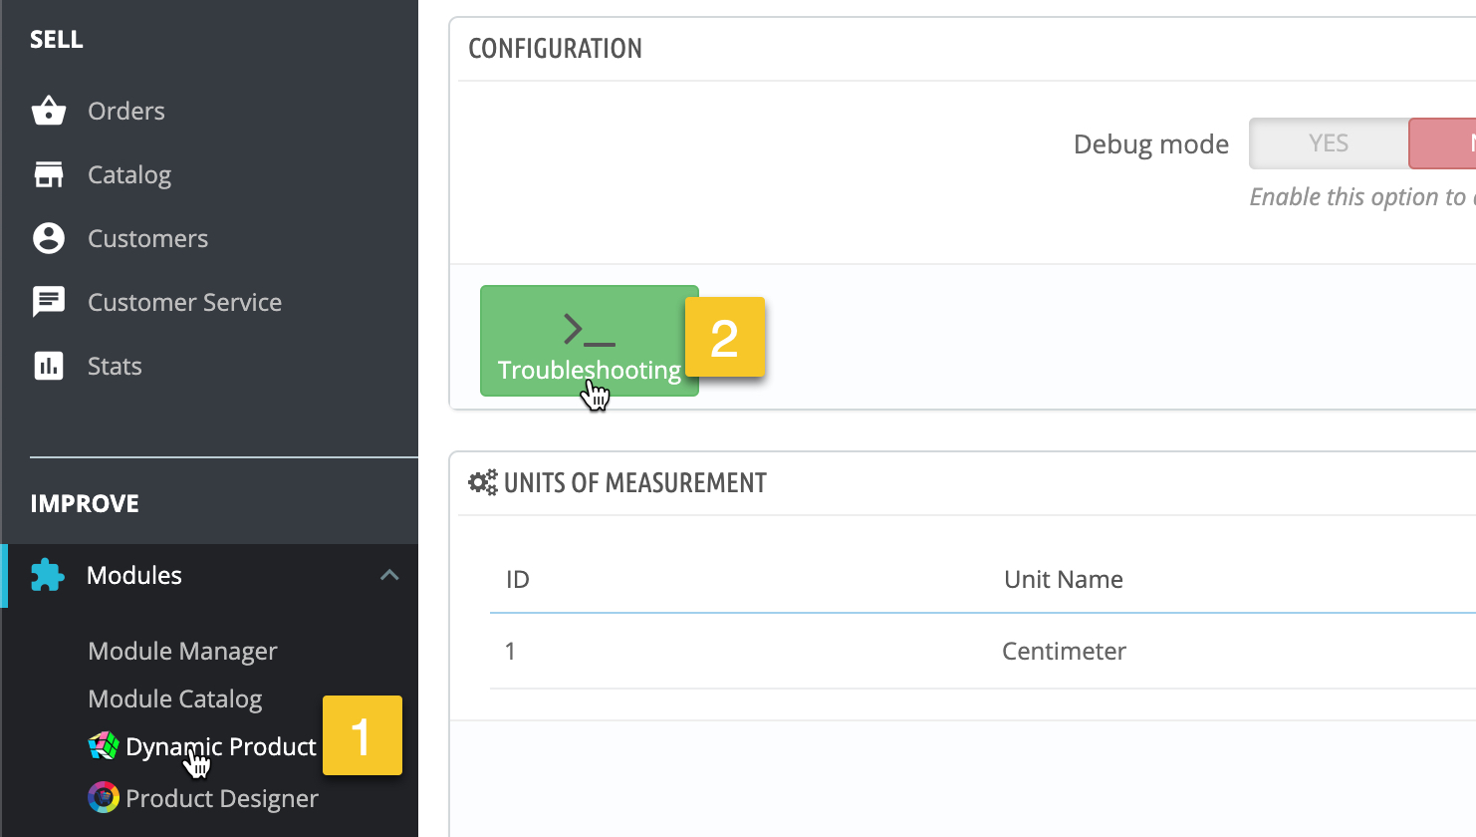Image resolution: width=1476 pixels, height=837 pixels.
Task: Collapse the Modules menu chevron
Action: click(389, 576)
